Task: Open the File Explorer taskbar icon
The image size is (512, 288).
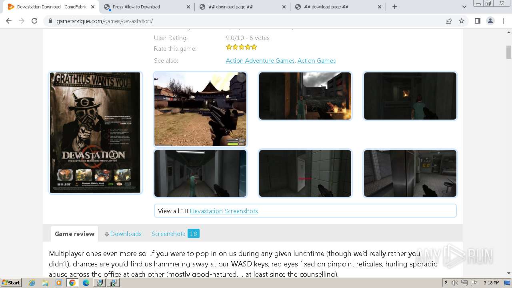Action: [45, 283]
